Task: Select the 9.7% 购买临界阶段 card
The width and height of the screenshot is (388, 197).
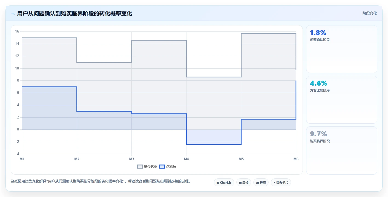Action: tap(341, 150)
